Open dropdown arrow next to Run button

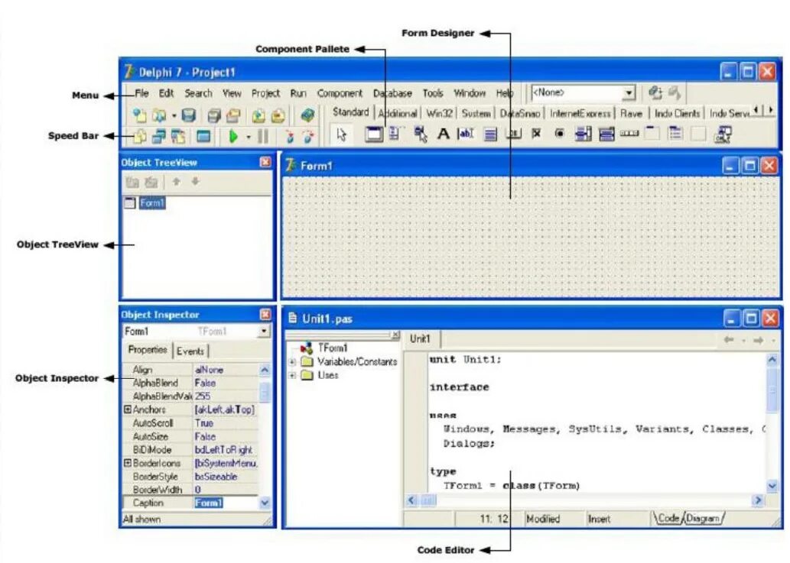[x=249, y=137]
